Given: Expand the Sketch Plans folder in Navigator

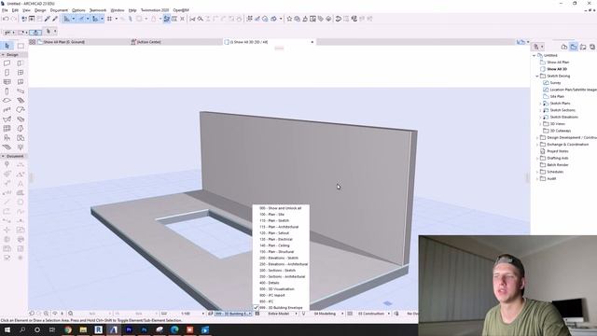Looking at the screenshot, I should click(x=540, y=104).
